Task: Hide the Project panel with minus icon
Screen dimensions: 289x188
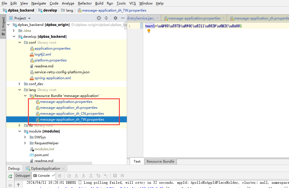Action: point(123,18)
